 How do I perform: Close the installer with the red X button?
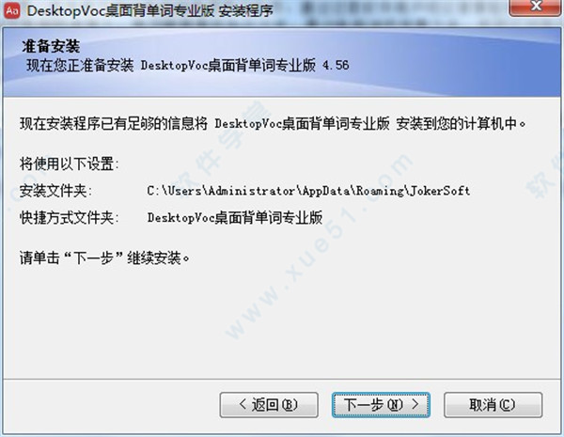tap(536, 7)
